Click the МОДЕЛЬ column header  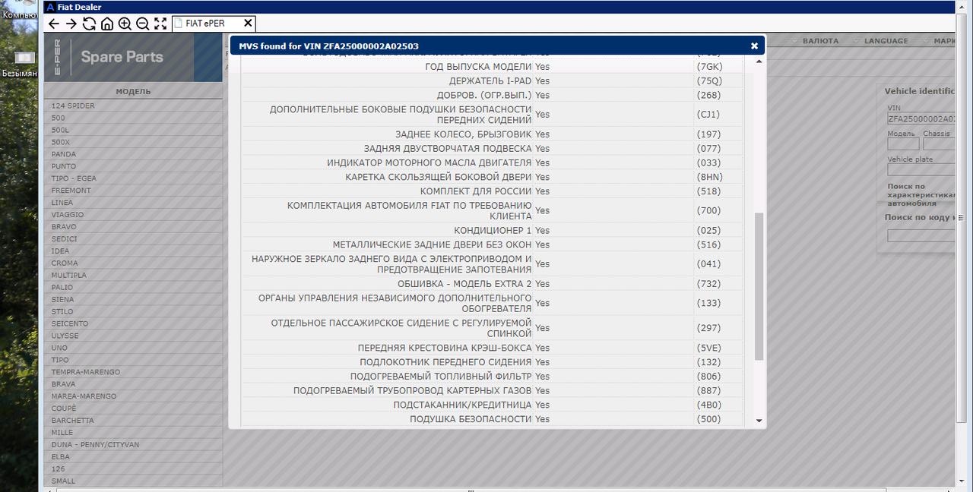click(x=133, y=91)
